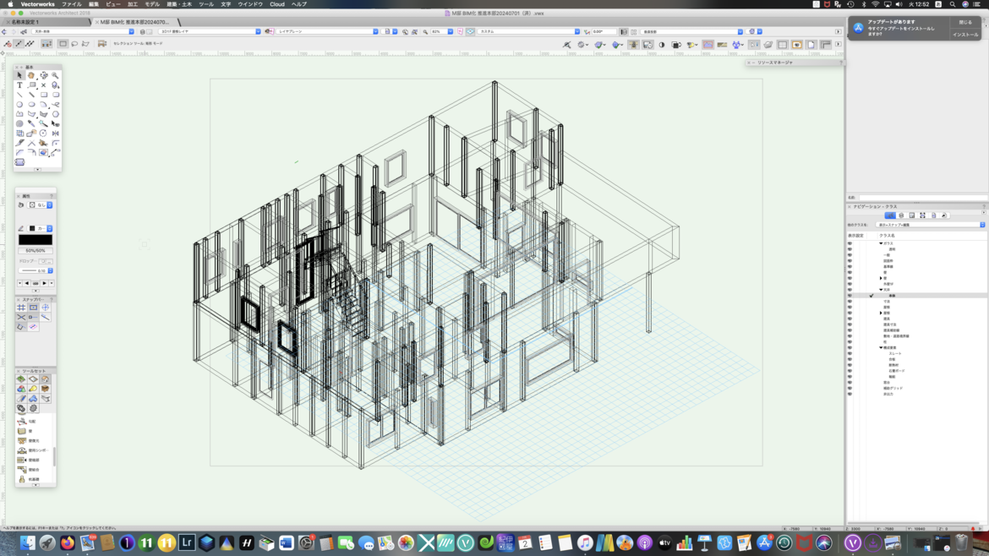Viewport: 989px width, 556px height.
Task: Click the Snap to Grid icon
Action: 21,308
